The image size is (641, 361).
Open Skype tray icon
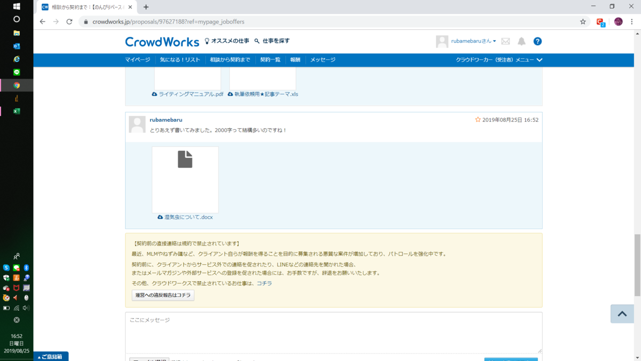click(6, 268)
